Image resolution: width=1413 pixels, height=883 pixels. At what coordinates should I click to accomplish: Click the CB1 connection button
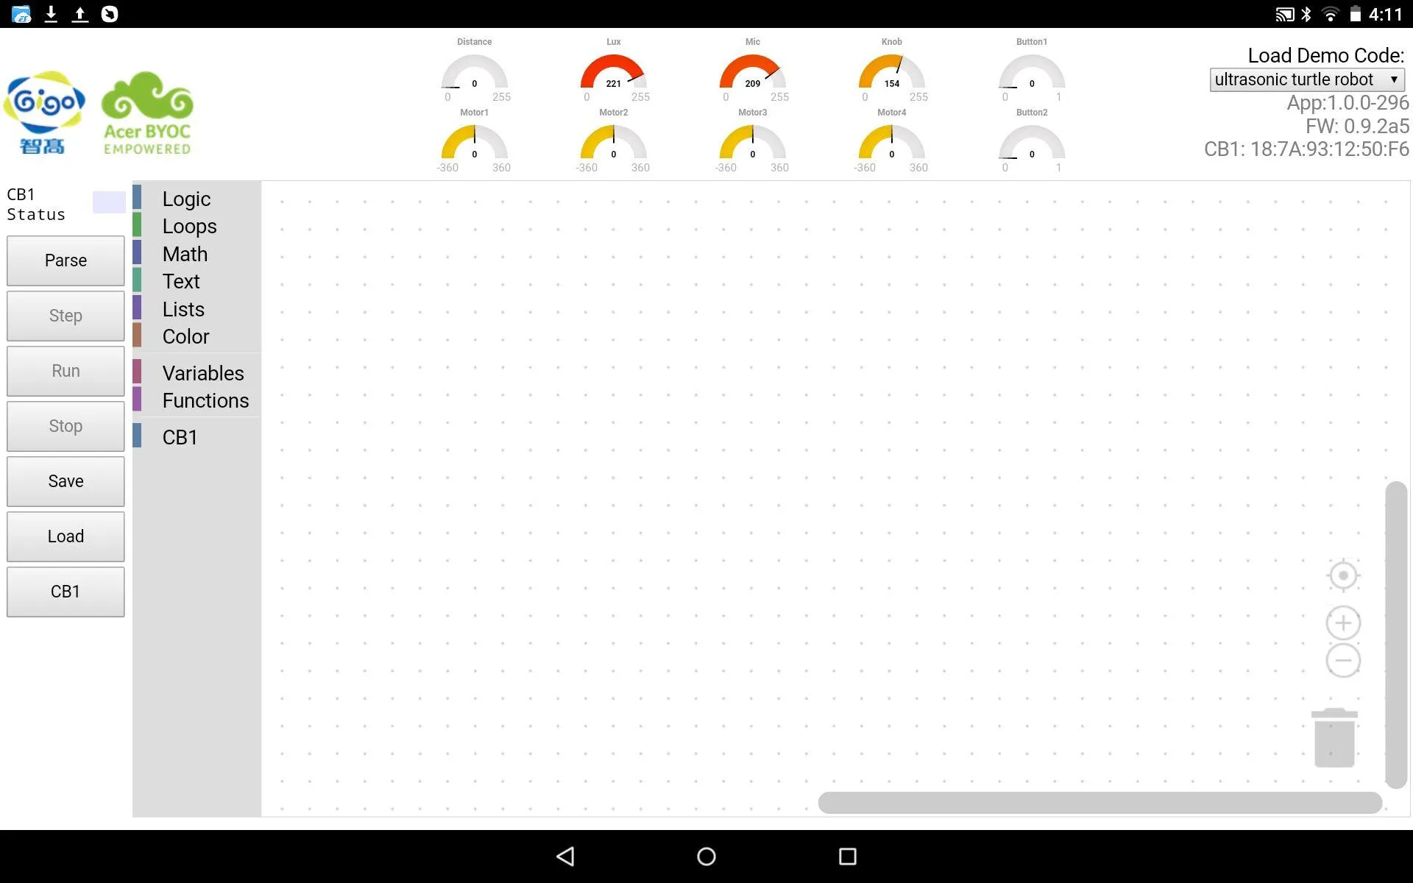64,590
